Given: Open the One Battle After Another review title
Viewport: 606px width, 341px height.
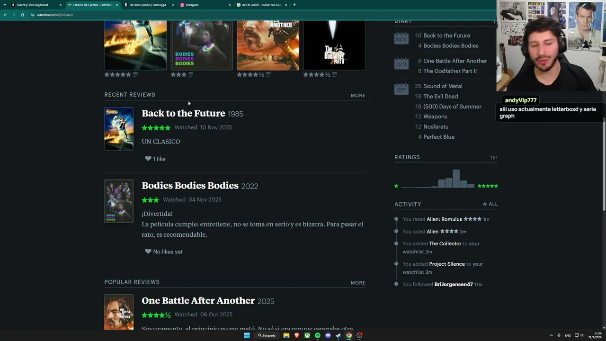Looking at the screenshot, I should [x=198, y=300].
